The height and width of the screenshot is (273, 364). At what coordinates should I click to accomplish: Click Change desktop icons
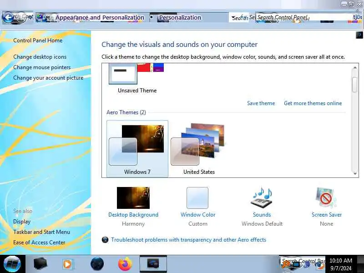click(40, 57)
